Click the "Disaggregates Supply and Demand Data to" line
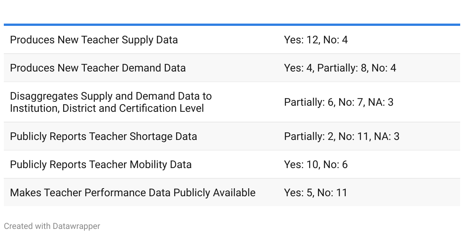464x235 pixels. click(x=111, y=96)
